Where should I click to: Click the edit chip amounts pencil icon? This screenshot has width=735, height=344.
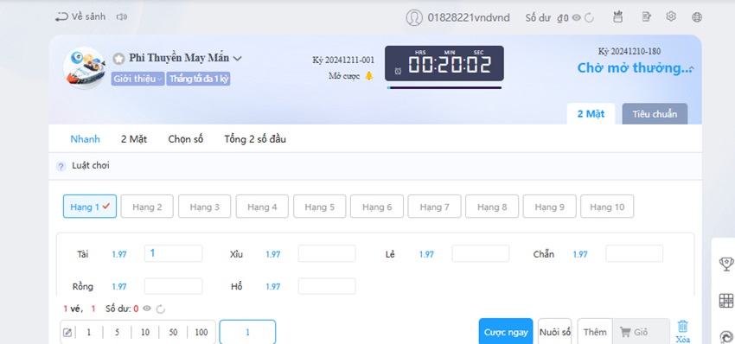(x=67, y=332)
